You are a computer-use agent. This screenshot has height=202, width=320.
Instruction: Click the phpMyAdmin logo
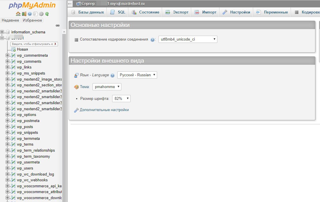(x=32, y=5)
